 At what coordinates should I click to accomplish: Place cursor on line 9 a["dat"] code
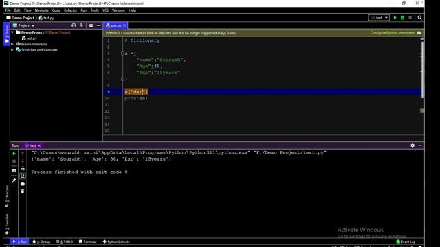tap(136, 91)
